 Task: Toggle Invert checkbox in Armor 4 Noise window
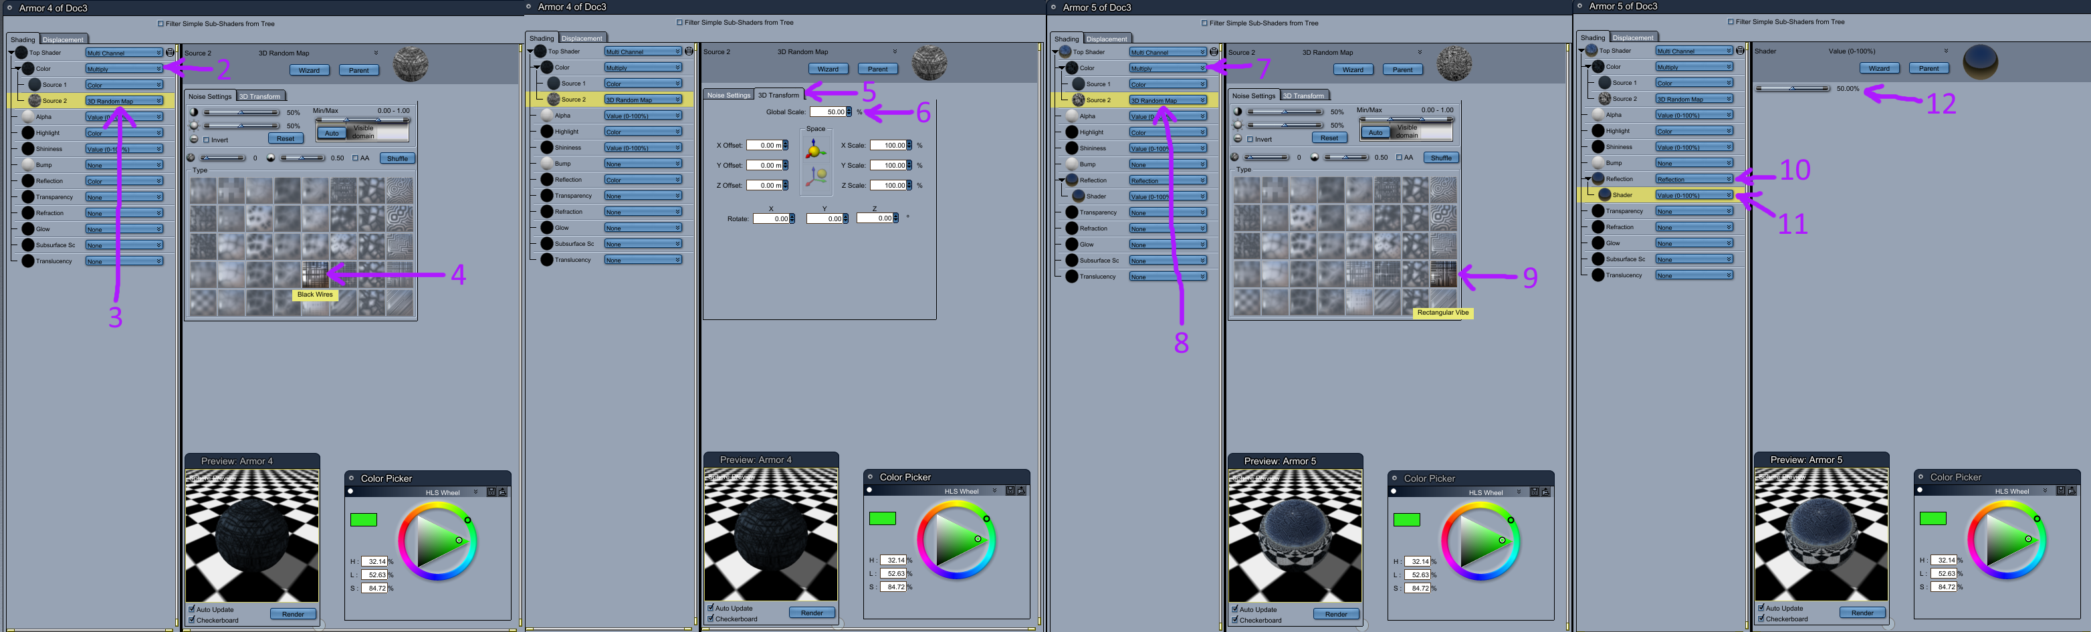[206, 140]
